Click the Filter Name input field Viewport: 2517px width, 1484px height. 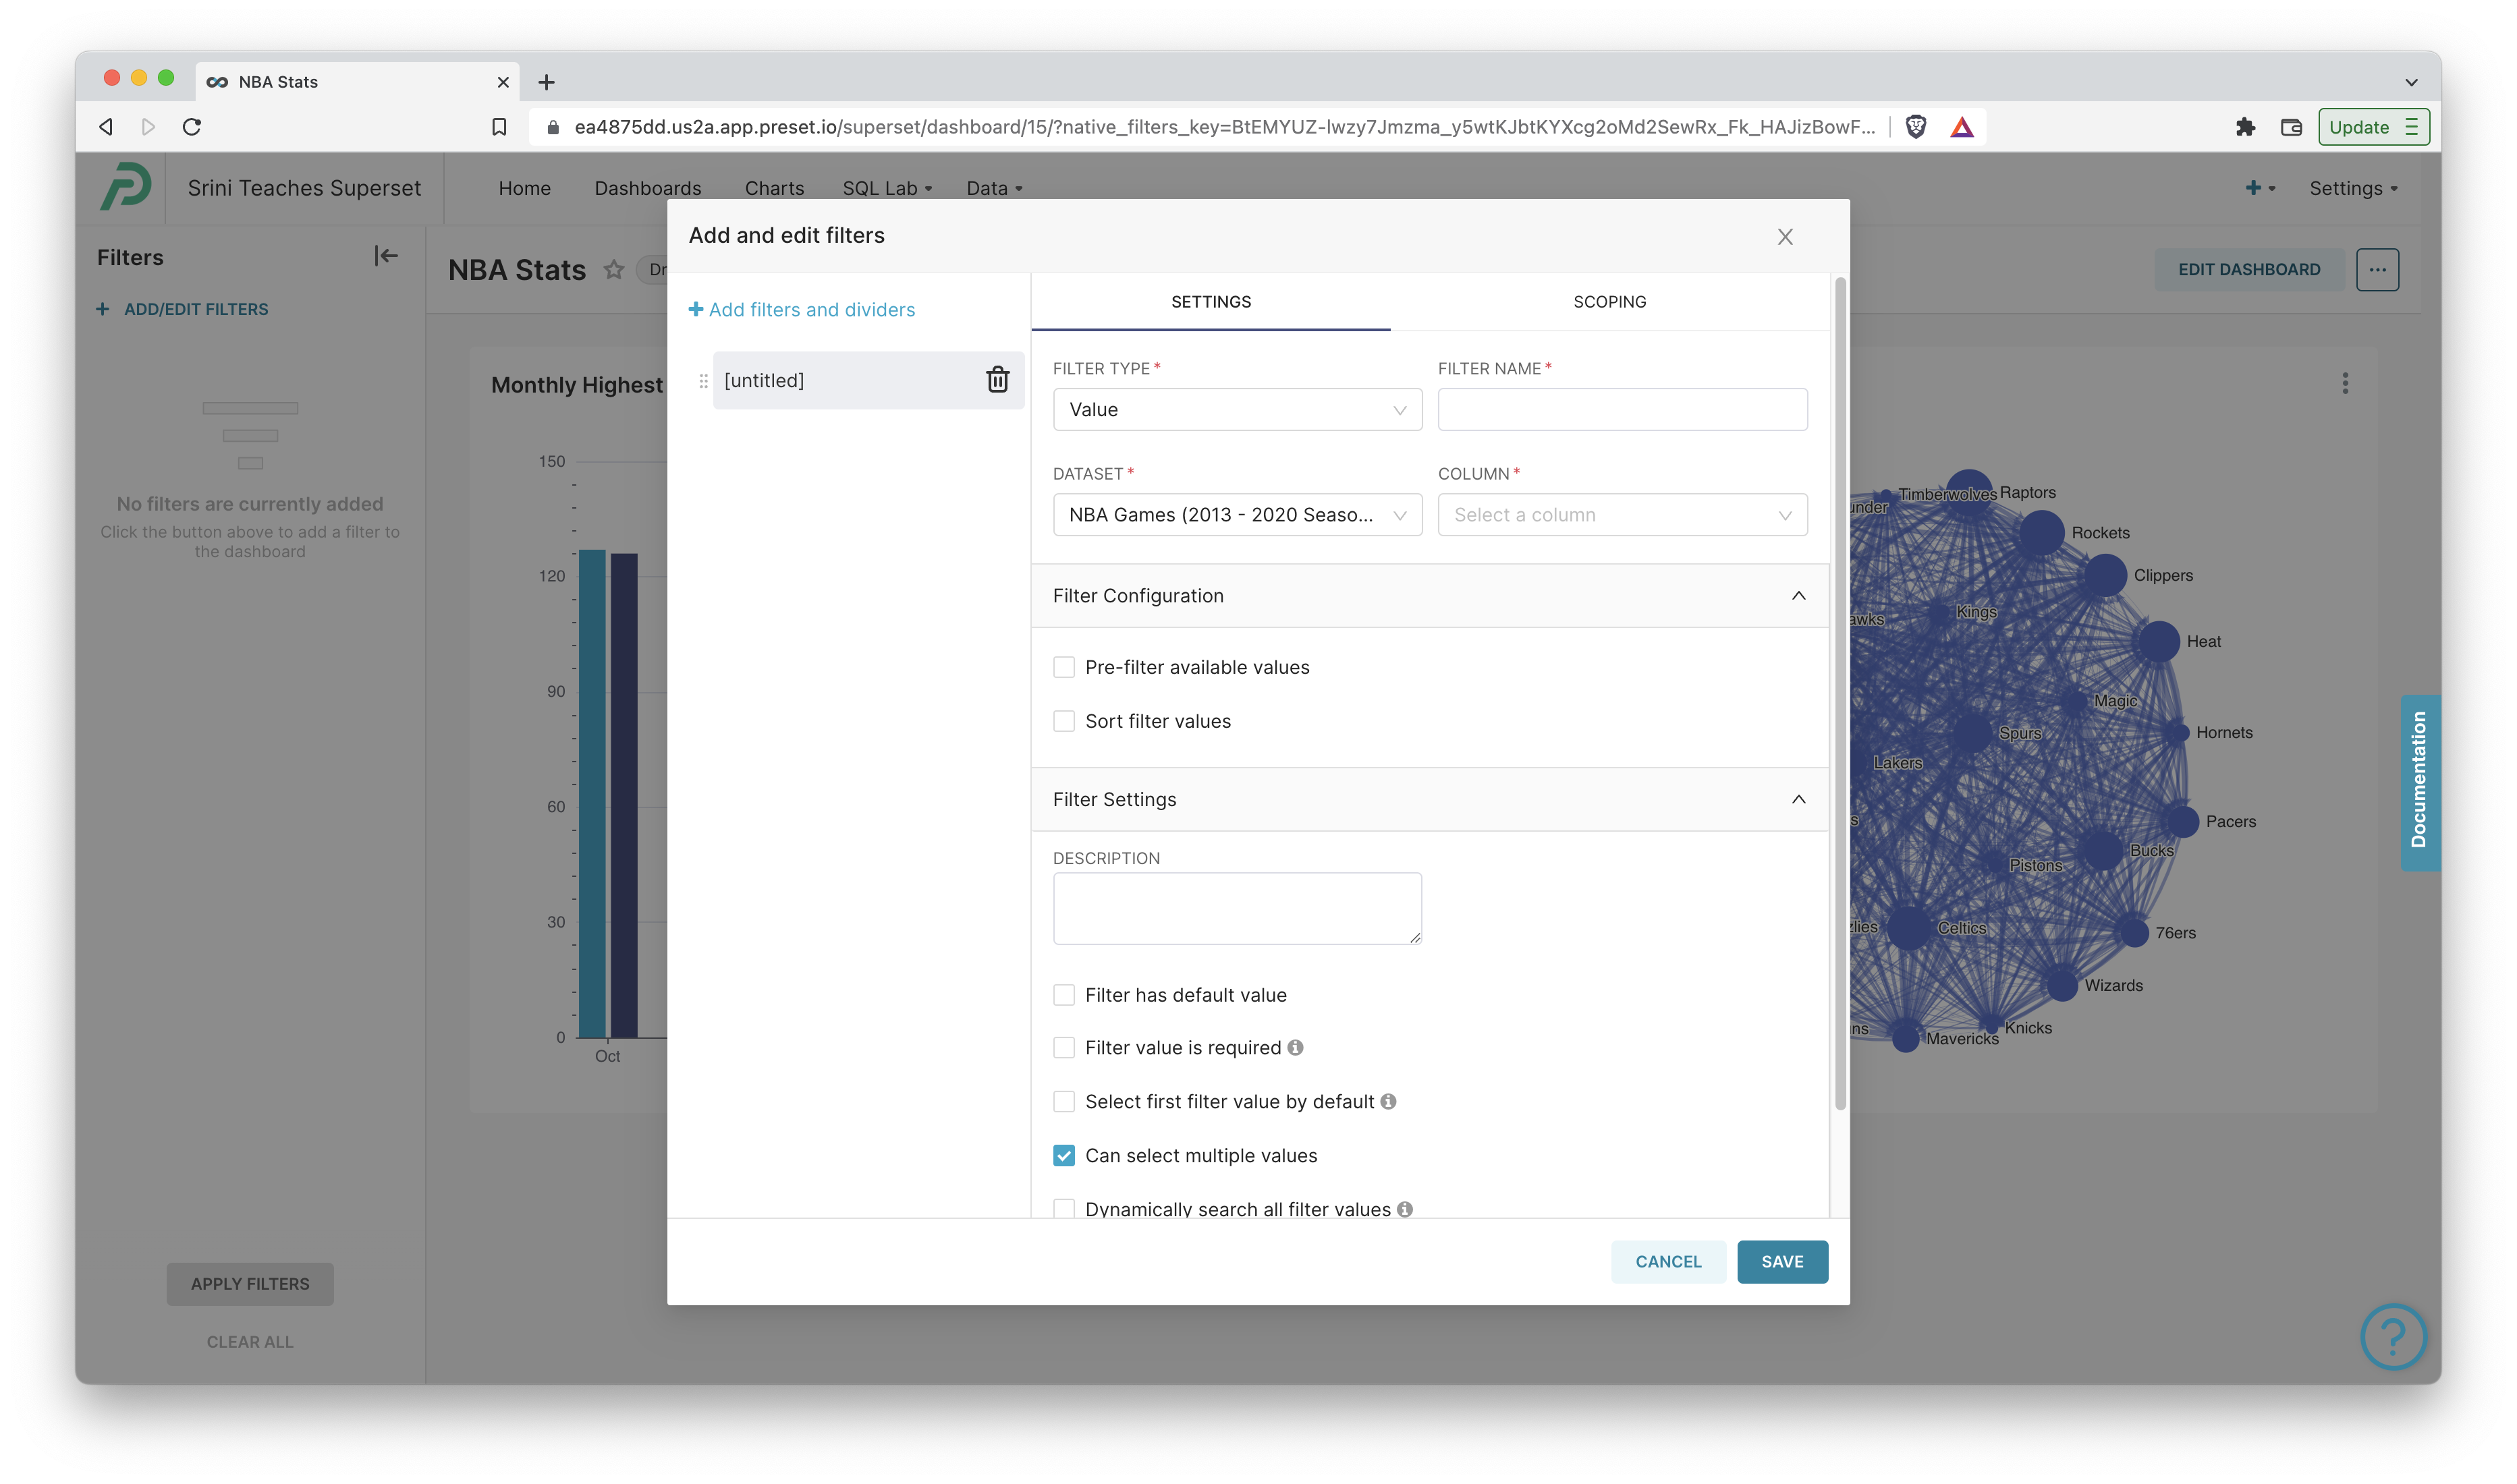click(x=1622, y=409)
